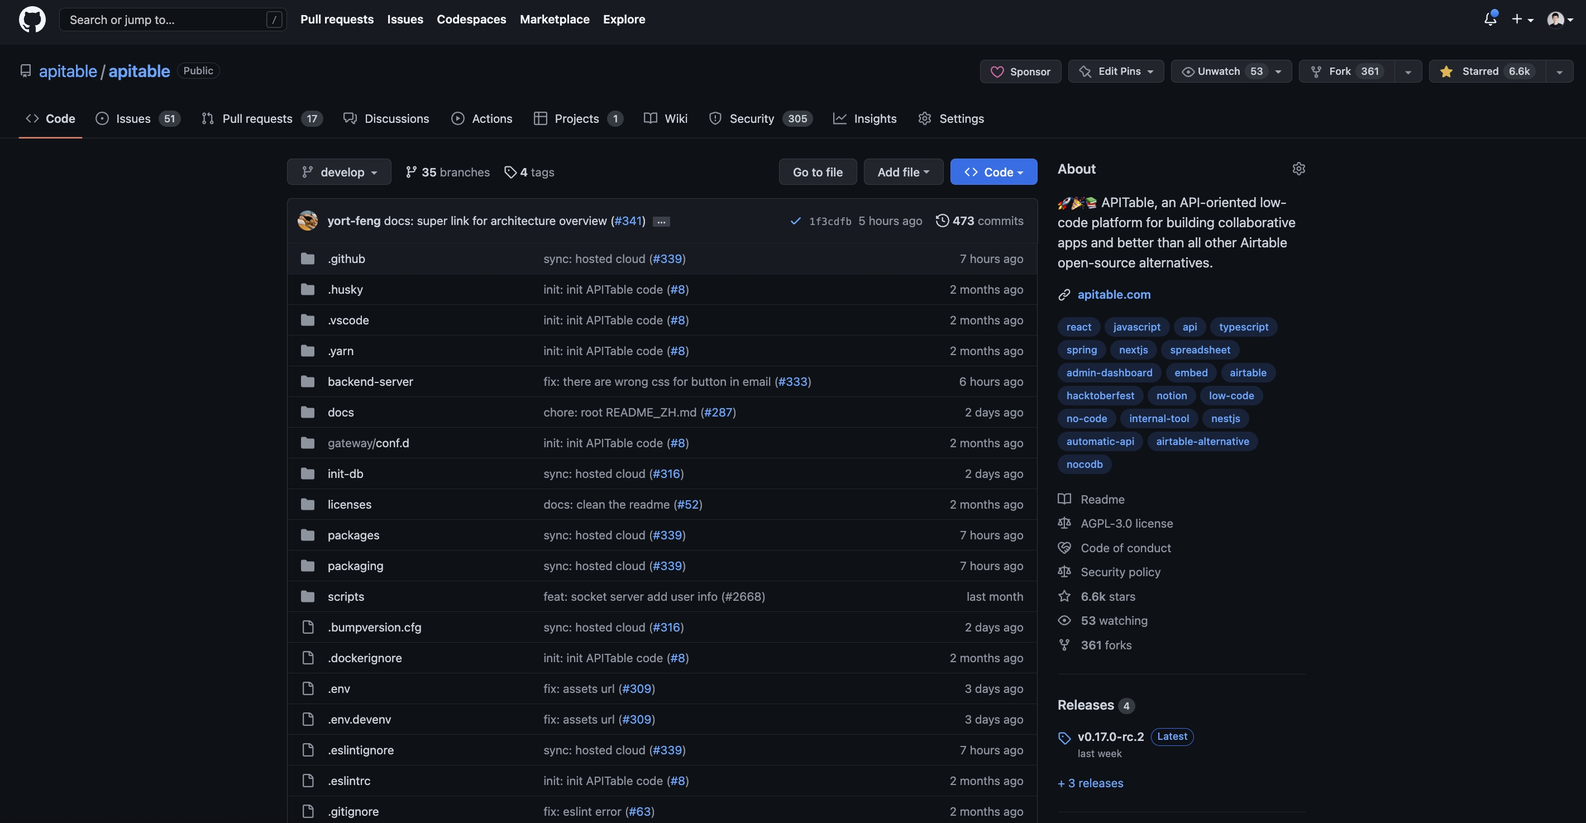
Task: Click the link icon beside apitable.com
Action: [1064, 295]
